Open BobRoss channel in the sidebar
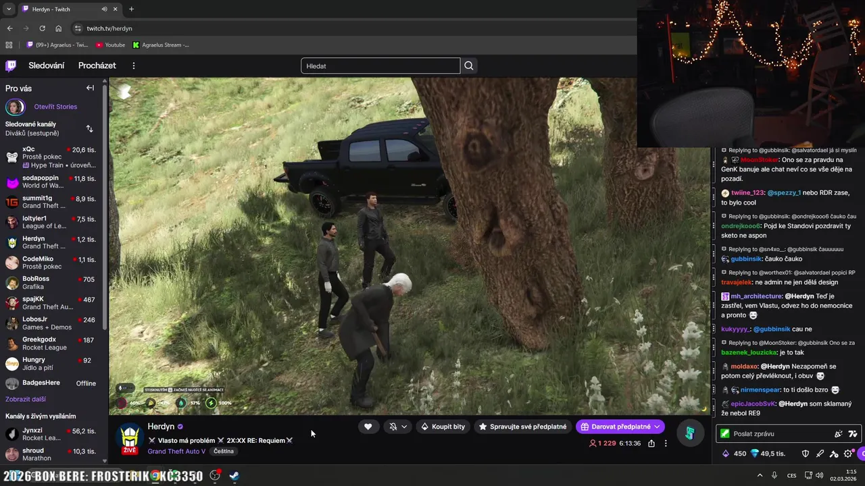 51,283
